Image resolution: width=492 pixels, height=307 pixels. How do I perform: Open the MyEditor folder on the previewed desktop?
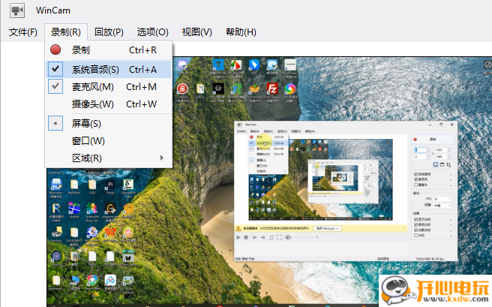pos(74,184)
